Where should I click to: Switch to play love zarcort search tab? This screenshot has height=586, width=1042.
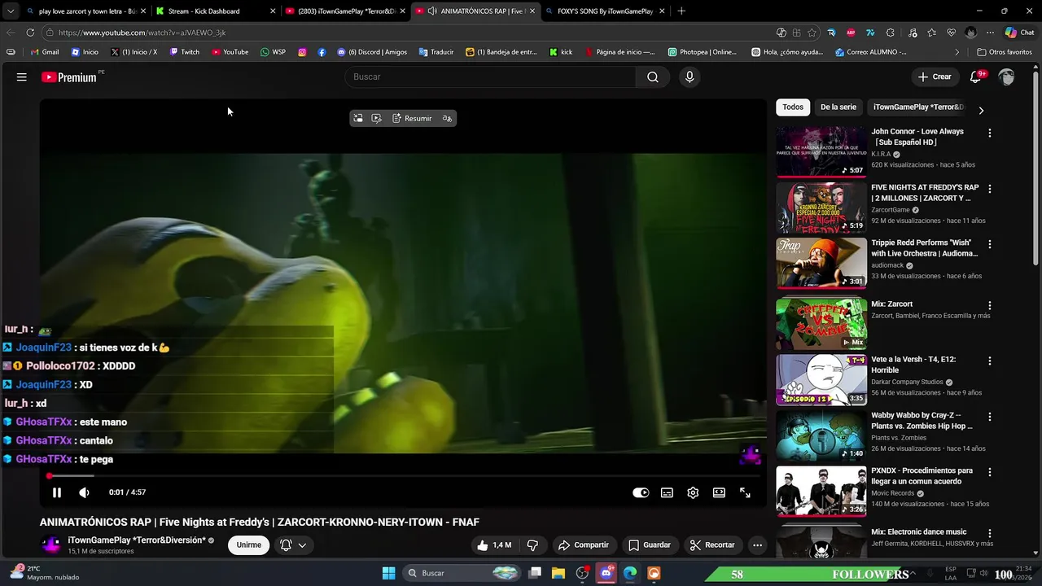click(85, 11)
